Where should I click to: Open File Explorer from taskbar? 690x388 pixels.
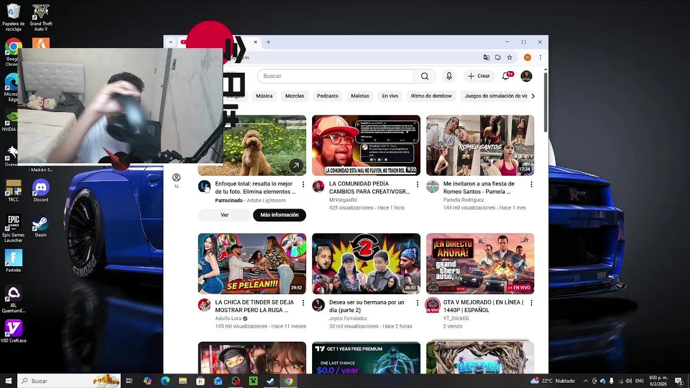183,381
